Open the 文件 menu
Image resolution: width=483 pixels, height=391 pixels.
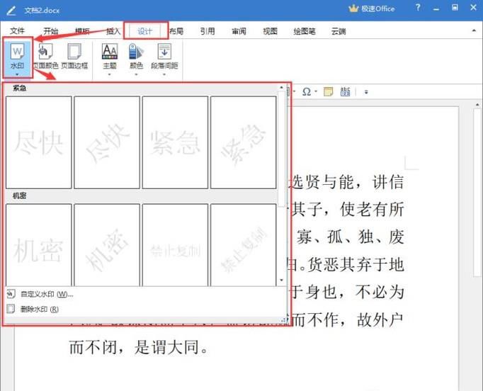pos(17,30)
